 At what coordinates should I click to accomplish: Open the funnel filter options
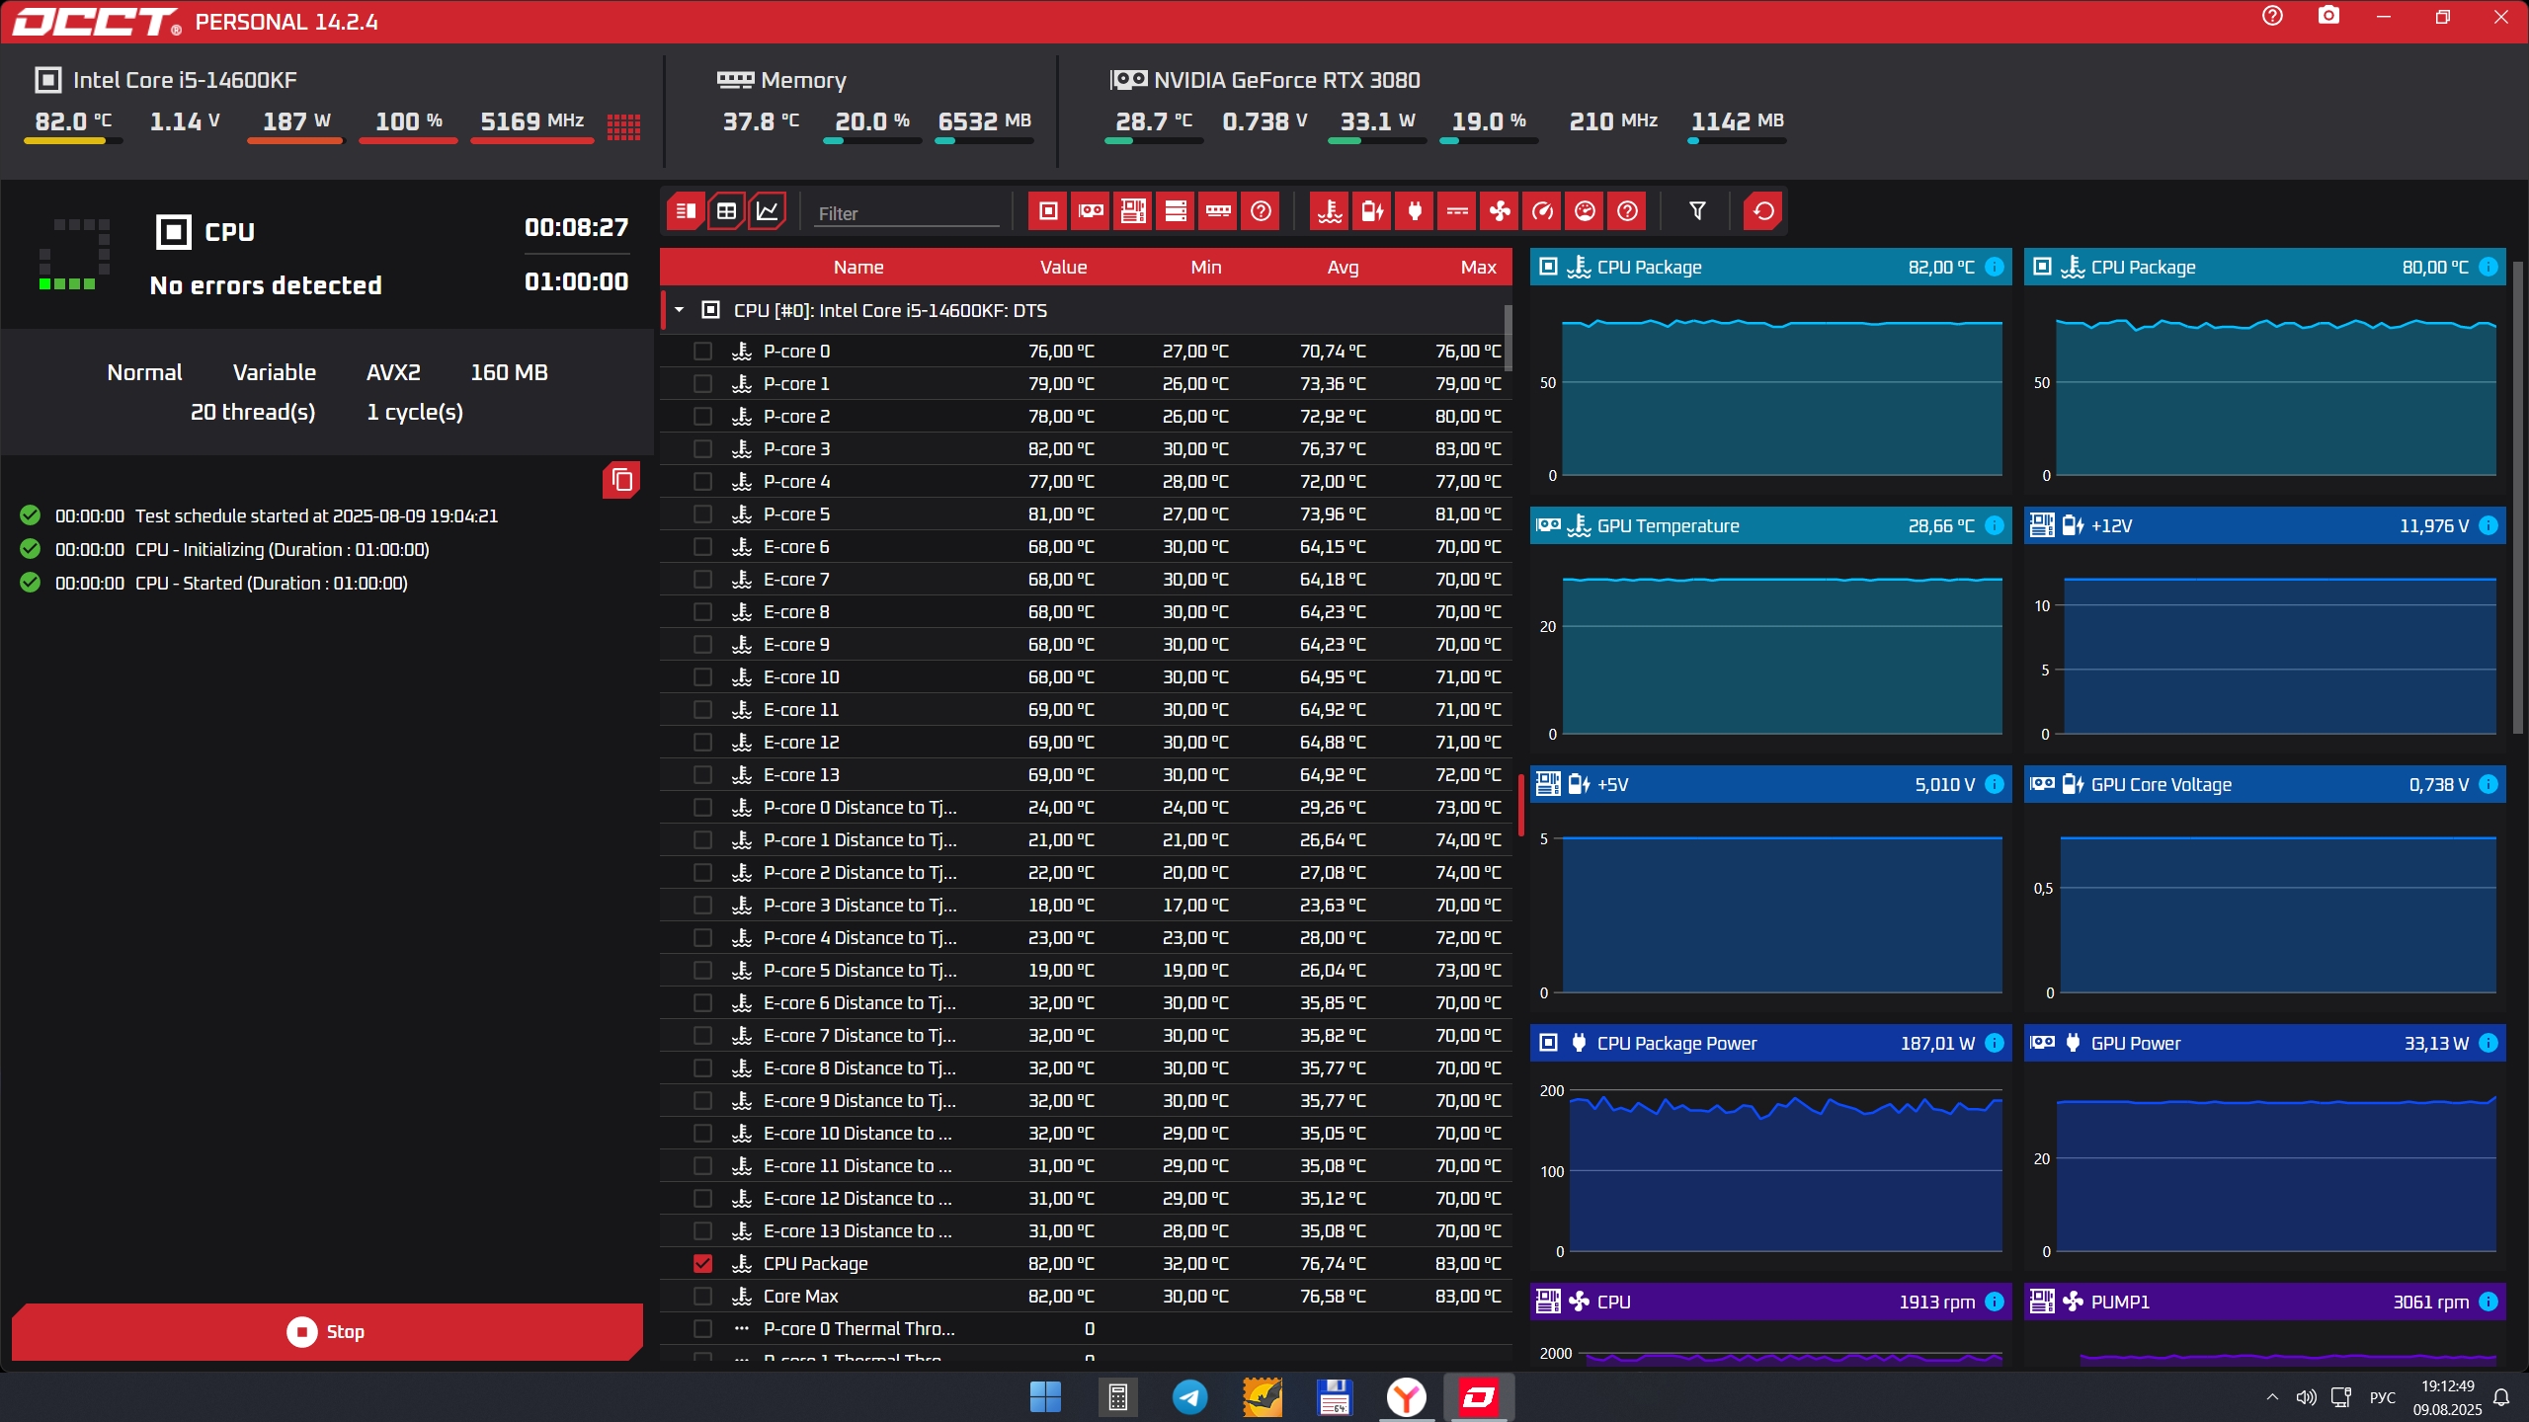[x=1697, y=211]
